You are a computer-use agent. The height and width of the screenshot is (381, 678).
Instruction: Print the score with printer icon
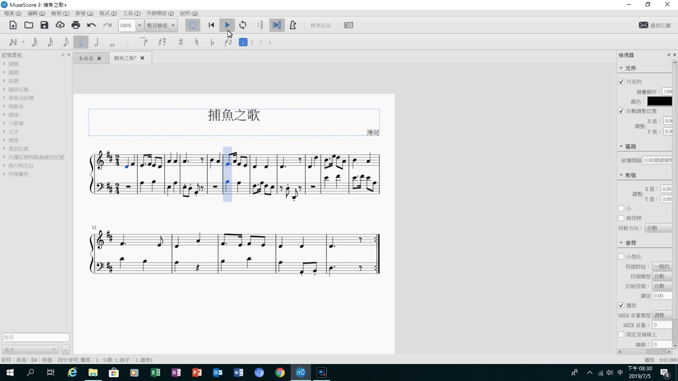[76, 25]
